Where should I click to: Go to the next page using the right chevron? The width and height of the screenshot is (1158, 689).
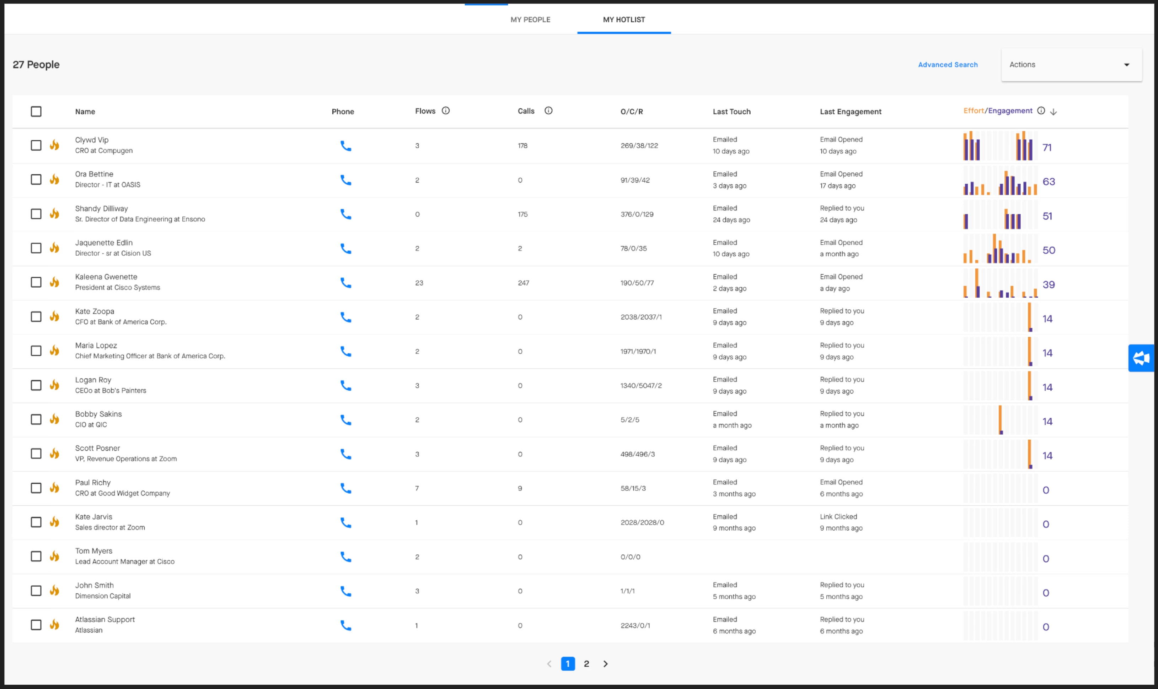(x=605, y=664)
